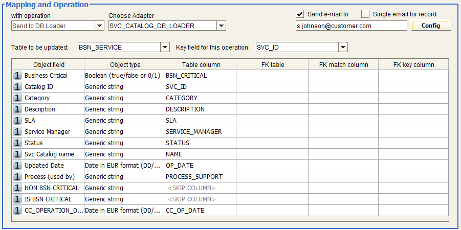
Task: Click the icon beside Business Critical field
Action: pos(17,76)
